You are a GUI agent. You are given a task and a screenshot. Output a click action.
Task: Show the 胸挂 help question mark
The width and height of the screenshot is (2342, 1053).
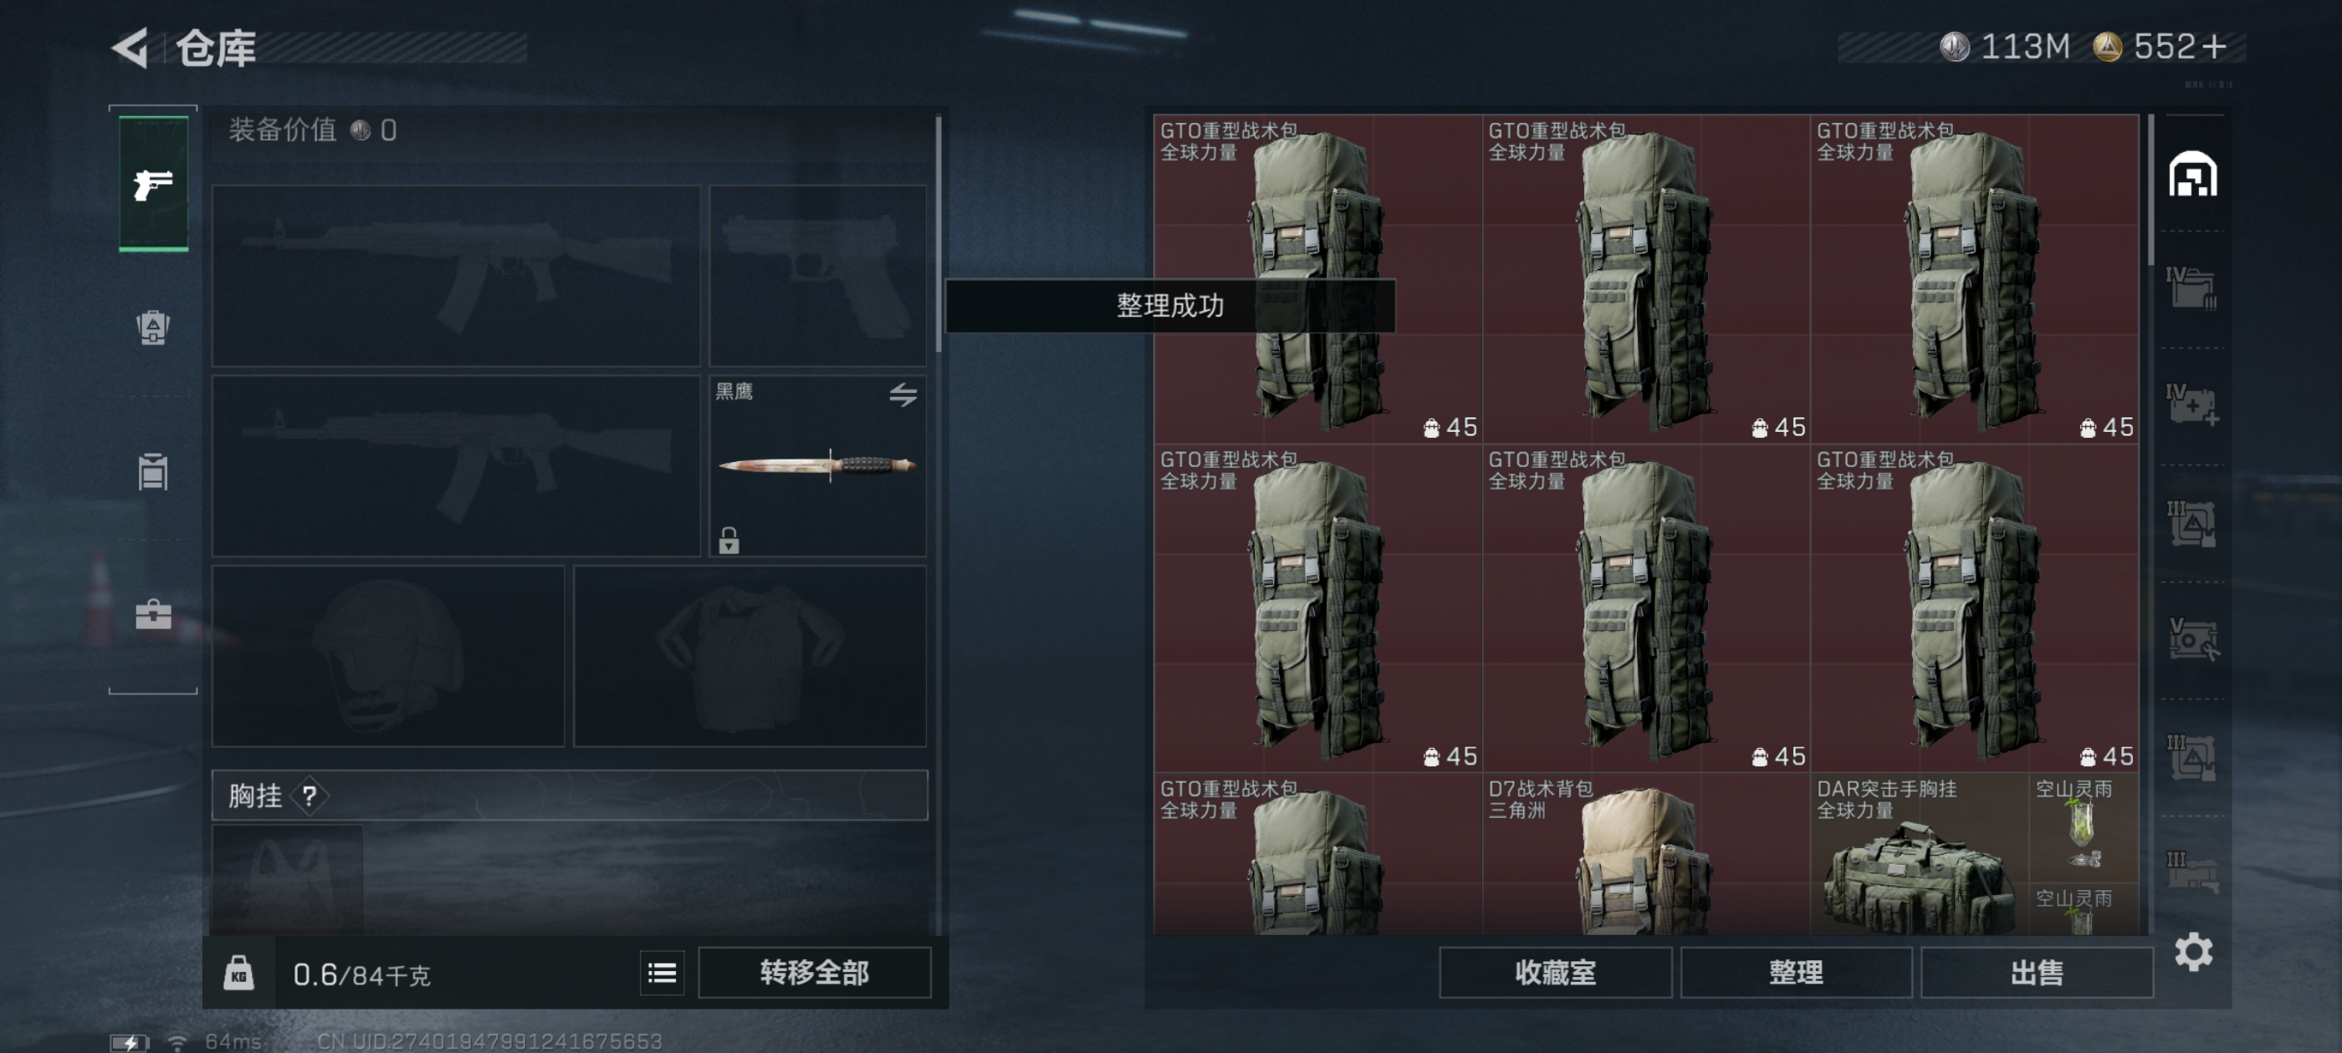tap(309, 796)
